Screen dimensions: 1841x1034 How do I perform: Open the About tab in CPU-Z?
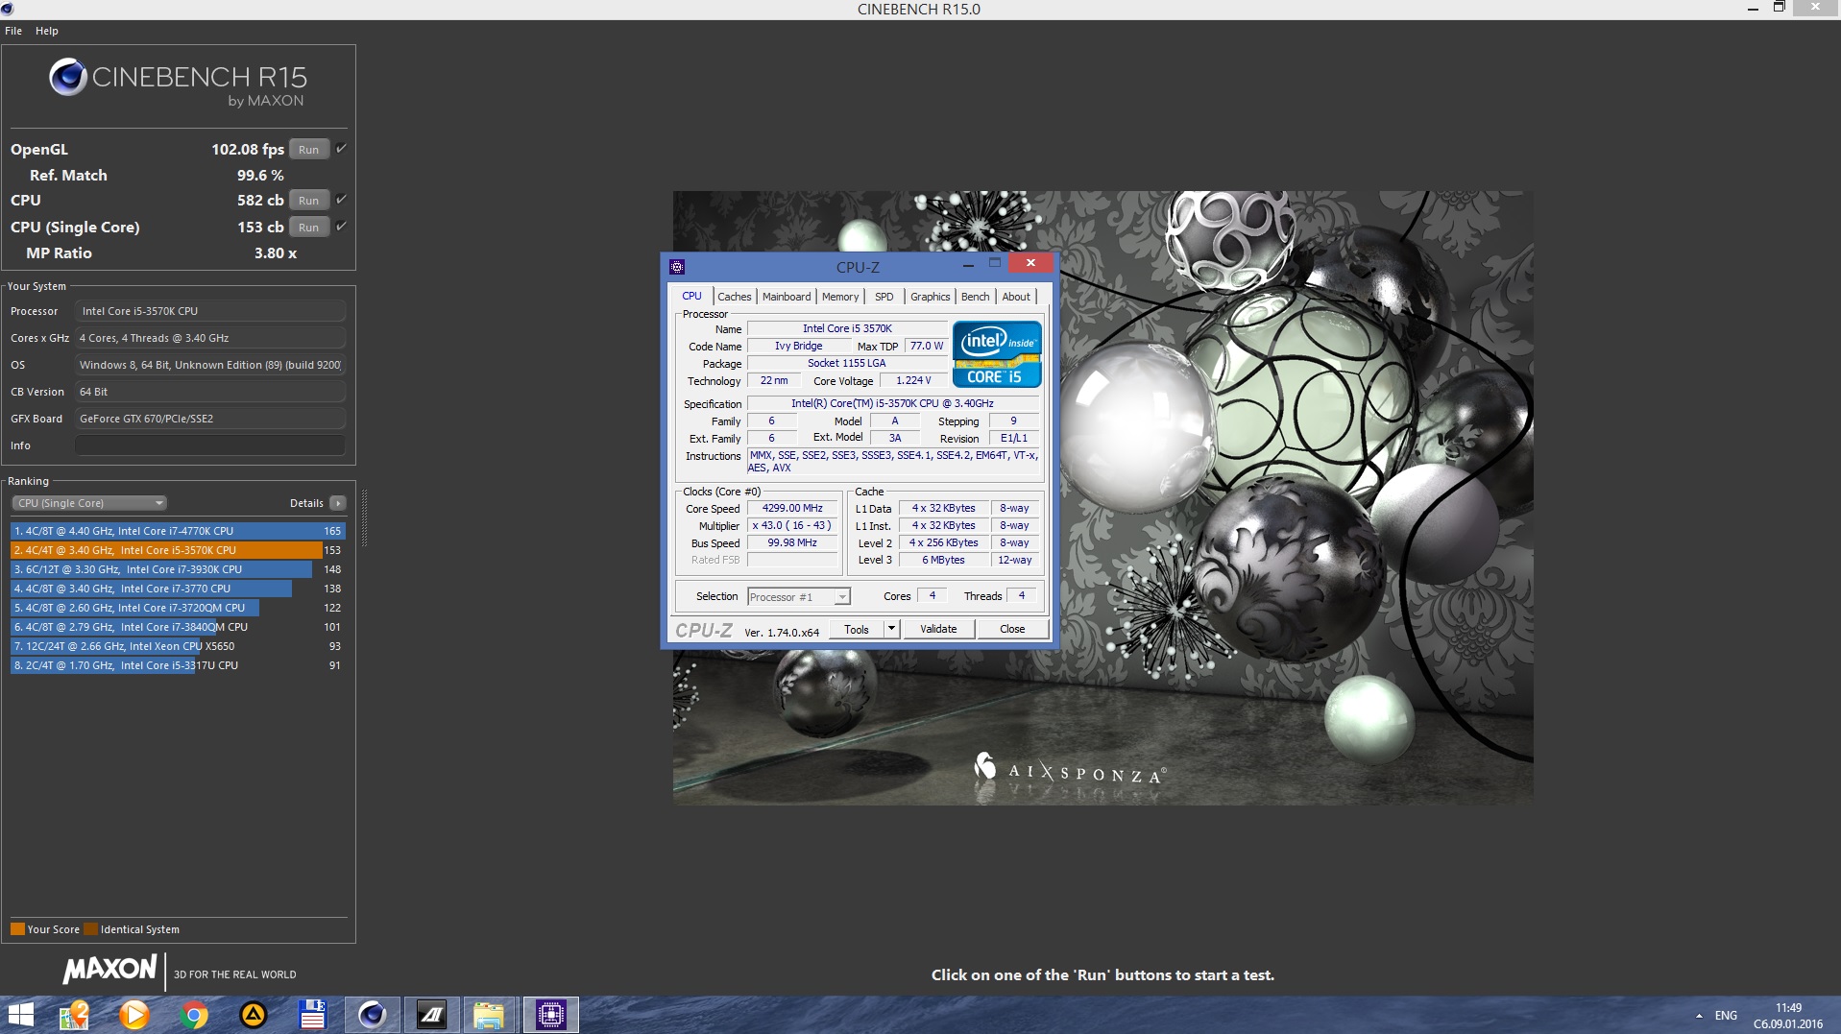coord(1016,297)
